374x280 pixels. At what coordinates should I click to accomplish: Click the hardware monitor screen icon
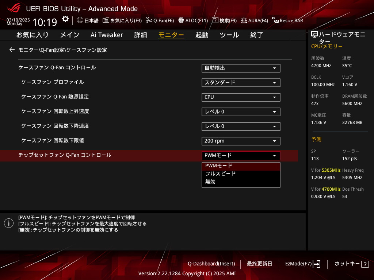pyautogui.click(x=314, y=35)
